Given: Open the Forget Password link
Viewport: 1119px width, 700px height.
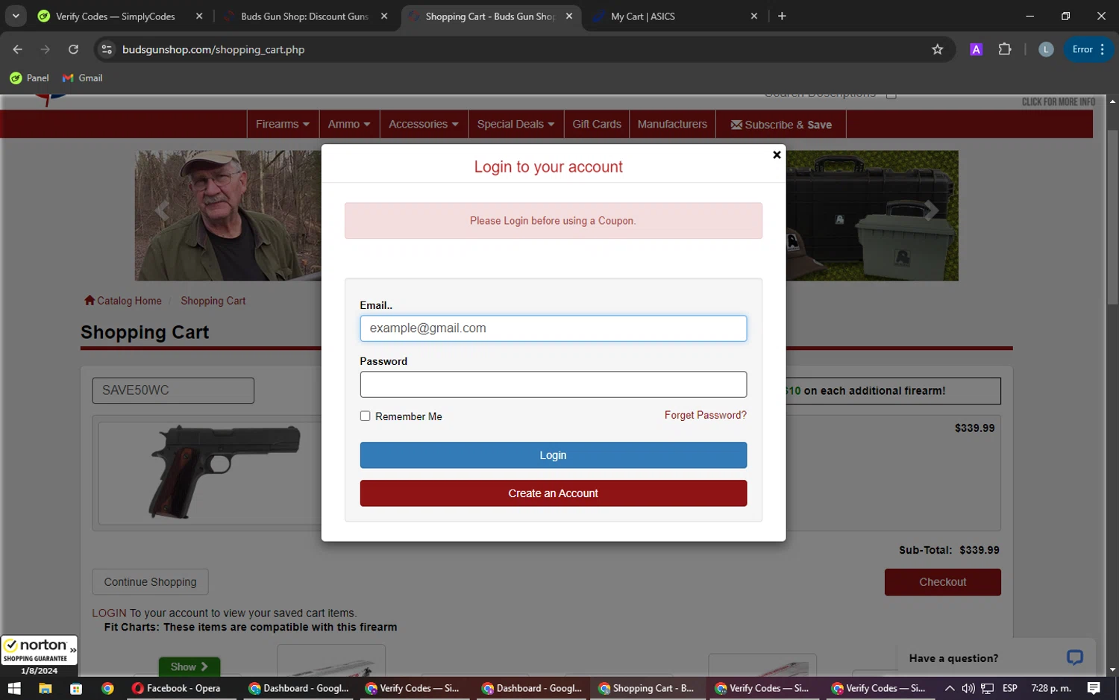Looking at the screenshot, I should [x=705, y=415].
